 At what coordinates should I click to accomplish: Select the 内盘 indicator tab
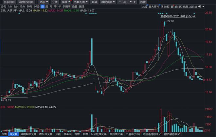[x=77, y=134]
